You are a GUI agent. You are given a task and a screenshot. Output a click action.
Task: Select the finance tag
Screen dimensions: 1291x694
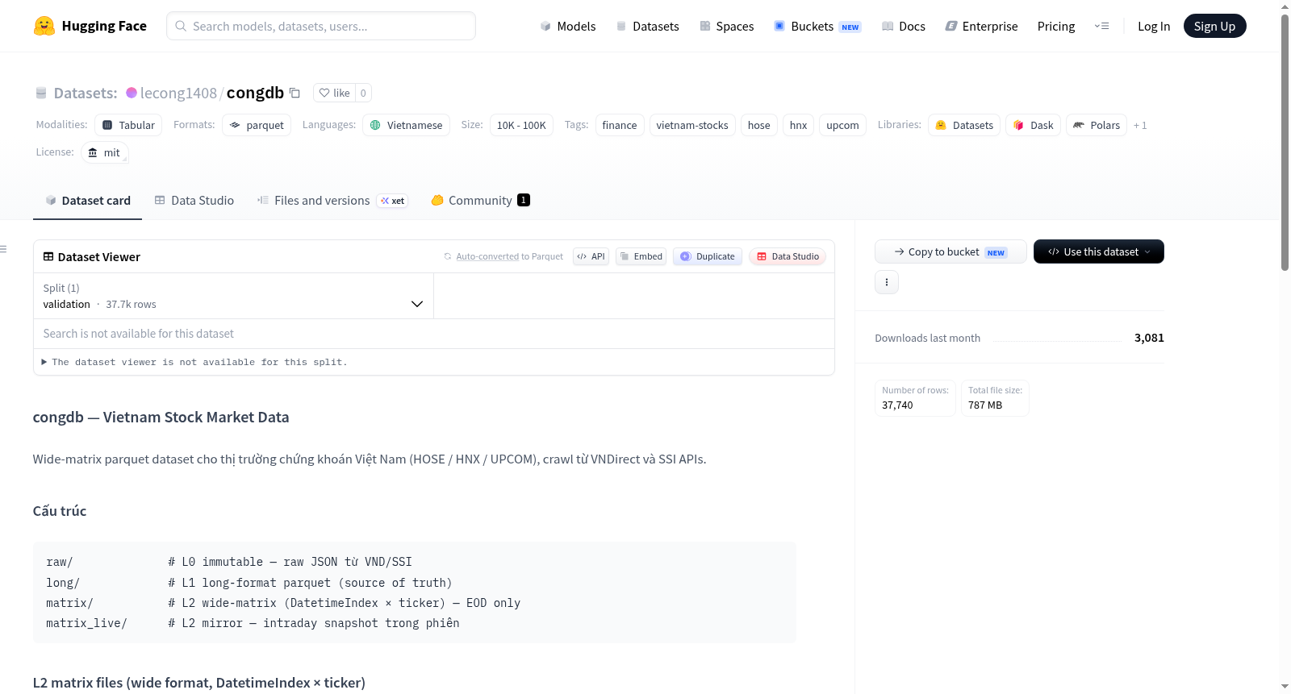(x=620, y=125)
